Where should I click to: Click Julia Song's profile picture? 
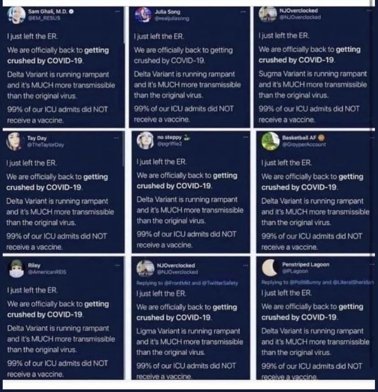click(143, 15)
